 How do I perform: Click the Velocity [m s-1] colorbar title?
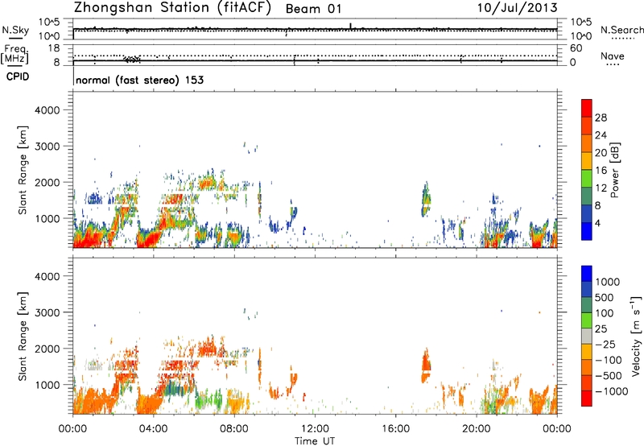[636, 336]
